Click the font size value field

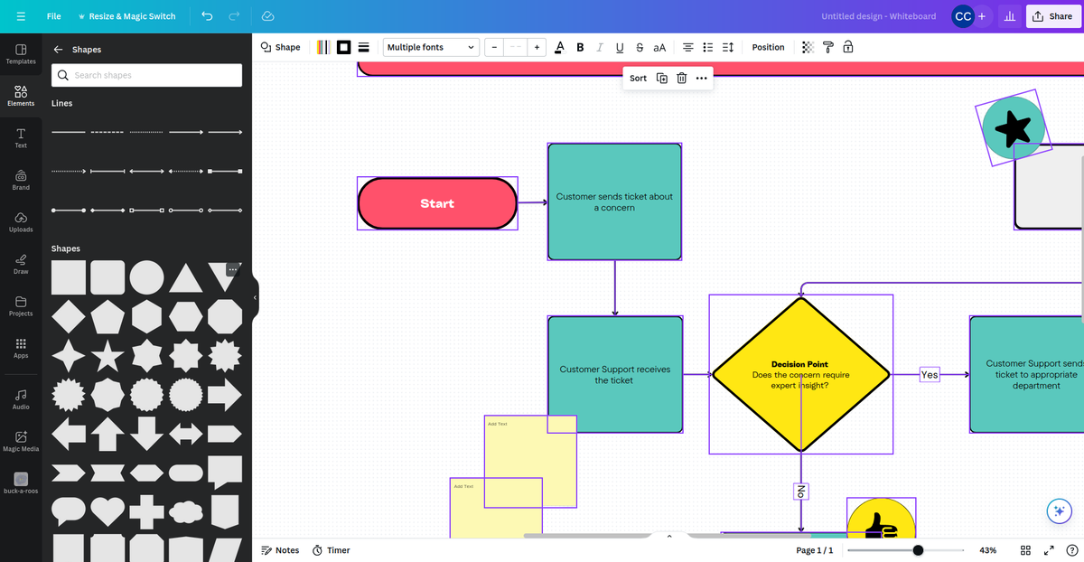click(x=515, y=47)
